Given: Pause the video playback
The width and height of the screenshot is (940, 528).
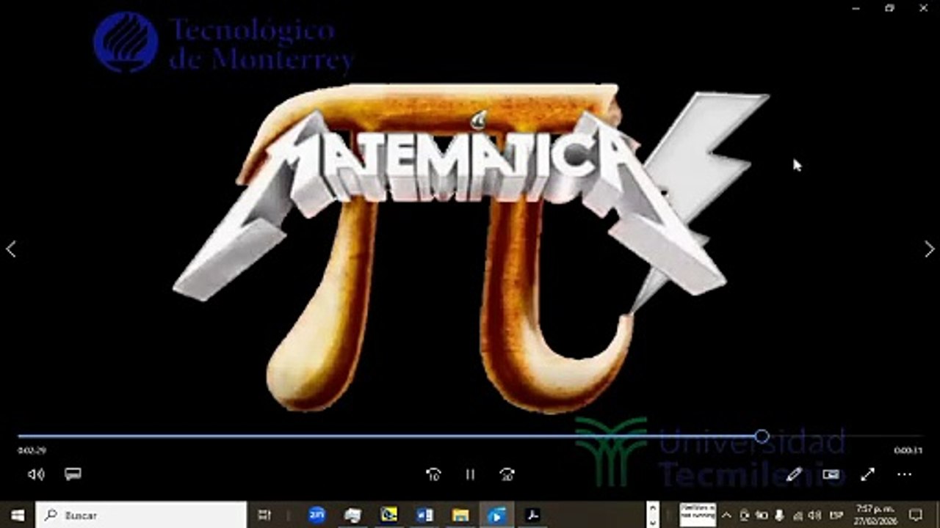Looking at the screenshot, I should coord(470,474).
